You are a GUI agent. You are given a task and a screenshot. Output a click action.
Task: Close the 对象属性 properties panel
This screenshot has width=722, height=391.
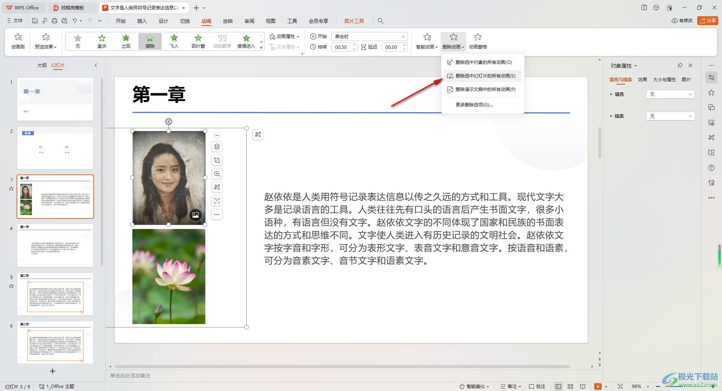pyautogui.click(x=690, y=65)
